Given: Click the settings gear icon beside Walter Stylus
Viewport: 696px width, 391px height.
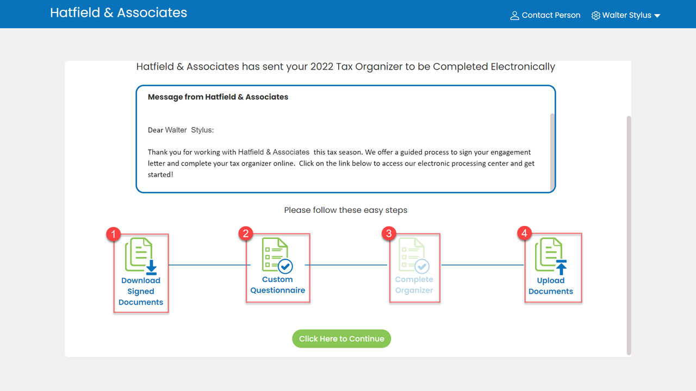Looking at the screenshot, I should (x=595, y=16).
